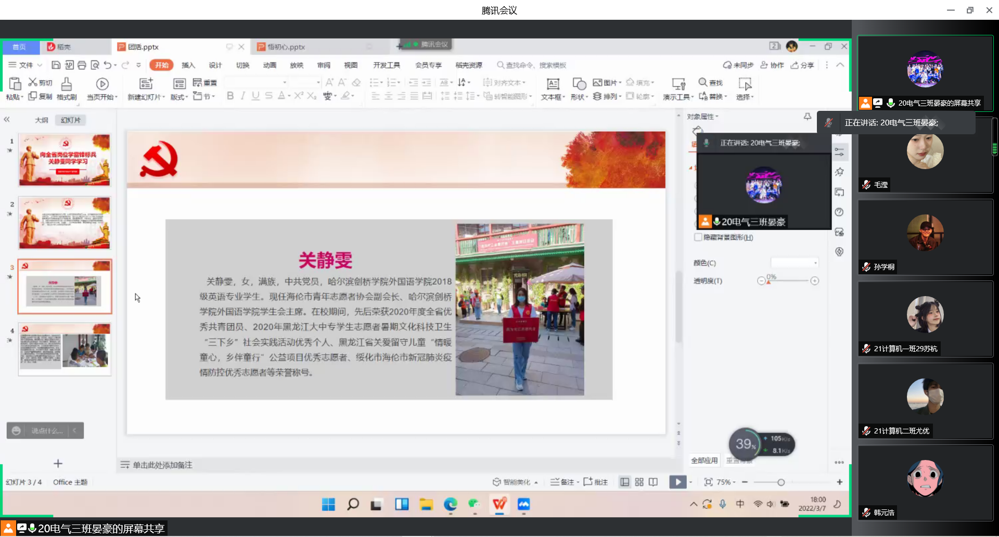Open the Review ribbon tab
Viewport: 999px width, 537px height.
pyautogui.click(x=324, y=65)
